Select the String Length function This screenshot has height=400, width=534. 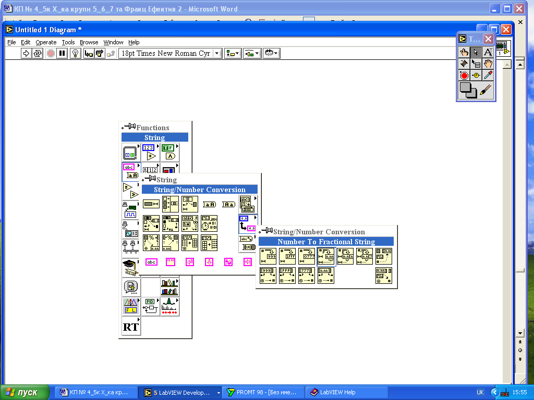tap(151, 204)
